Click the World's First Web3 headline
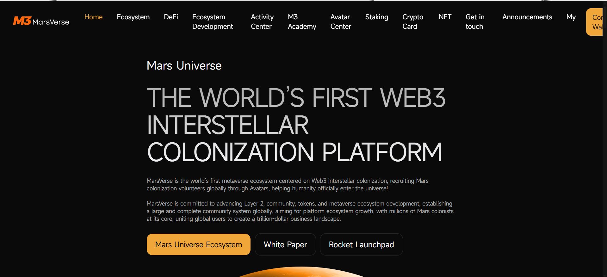The width and height of the screenshot is (607, 277). 296,125
